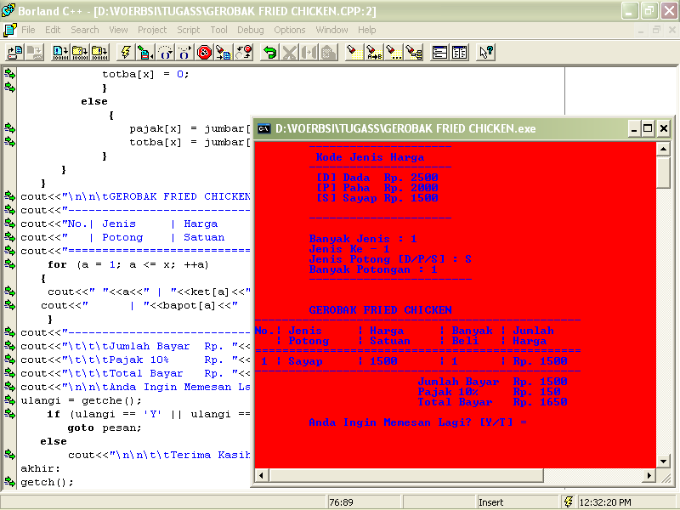
Task: Click 'Total Bayar' row in console
Action: [x=492, y=402]
